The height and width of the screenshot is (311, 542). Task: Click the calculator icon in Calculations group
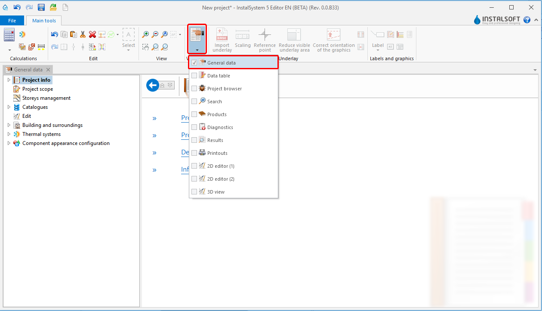pyautogui.click(x=9, y=35)
